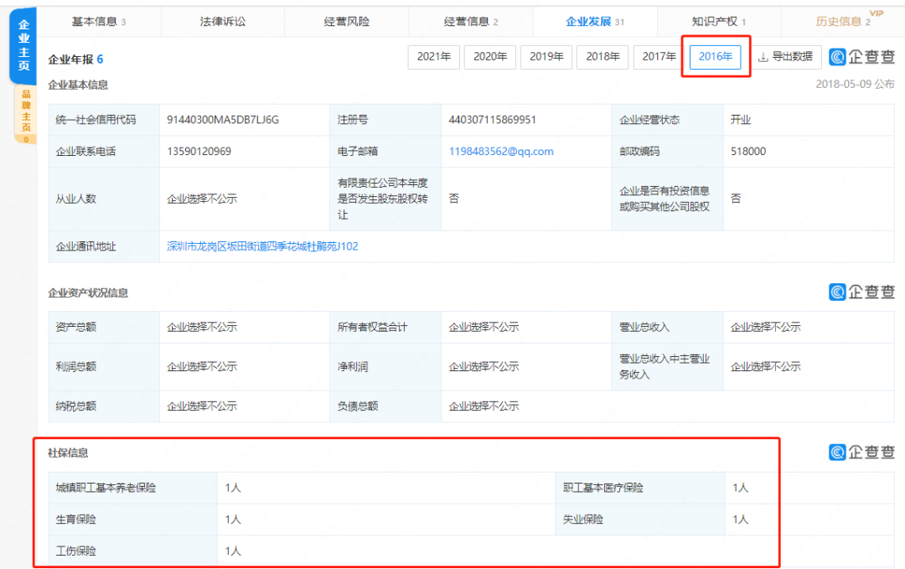
Task: Choose the 2017年 annual report
Action: [x=659, y=57]
